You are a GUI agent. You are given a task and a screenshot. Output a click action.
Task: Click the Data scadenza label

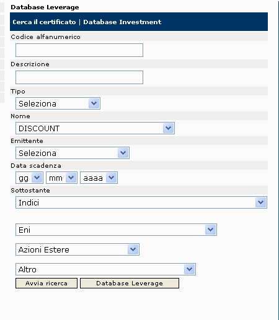coord(36,166)
